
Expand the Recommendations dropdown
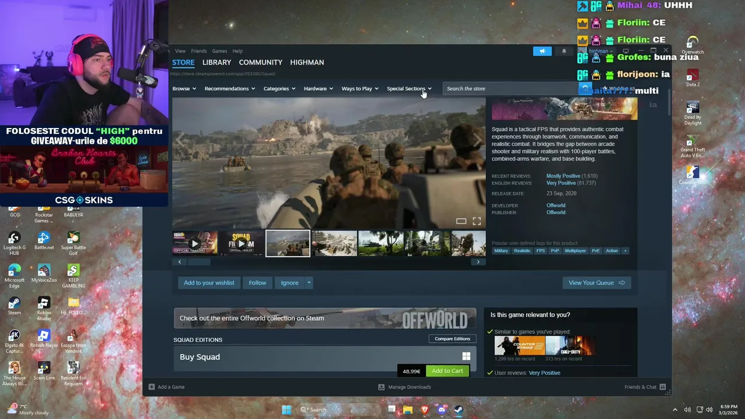pyautogui.click(x=230, y=88)
